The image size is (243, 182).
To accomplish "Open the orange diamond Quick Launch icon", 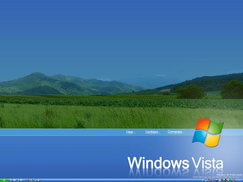I will pyautogui.click(x=35, y=180).
